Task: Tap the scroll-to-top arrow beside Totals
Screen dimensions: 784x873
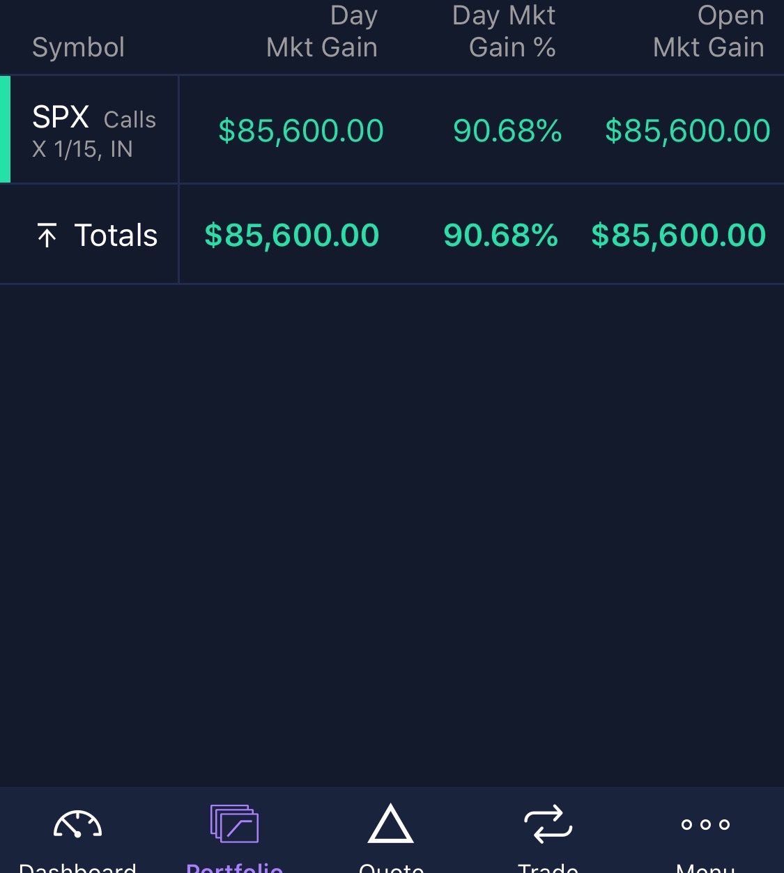Action: click(47, 235)
